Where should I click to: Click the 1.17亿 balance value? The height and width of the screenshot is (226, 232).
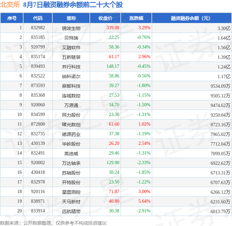[224, 76]
